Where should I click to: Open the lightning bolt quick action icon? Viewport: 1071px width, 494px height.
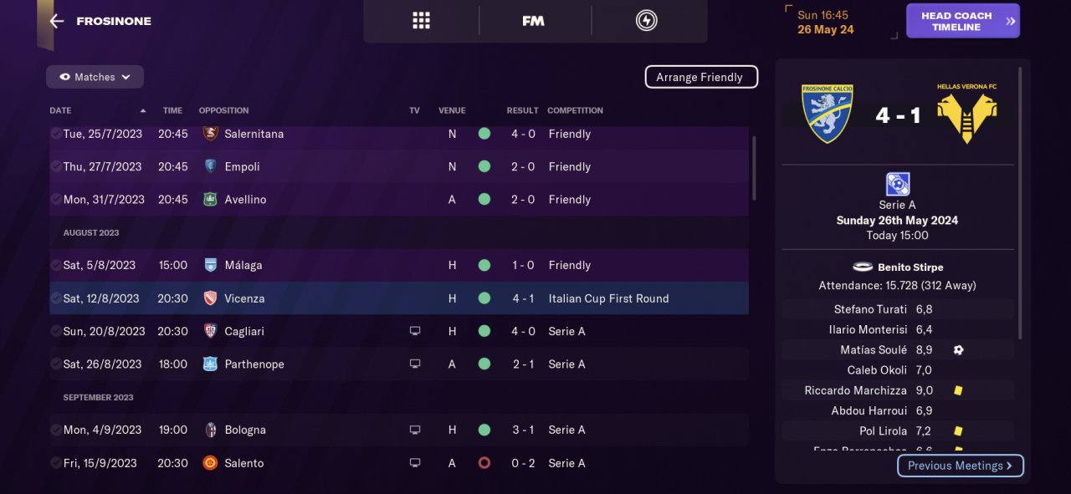click(646, 21)
